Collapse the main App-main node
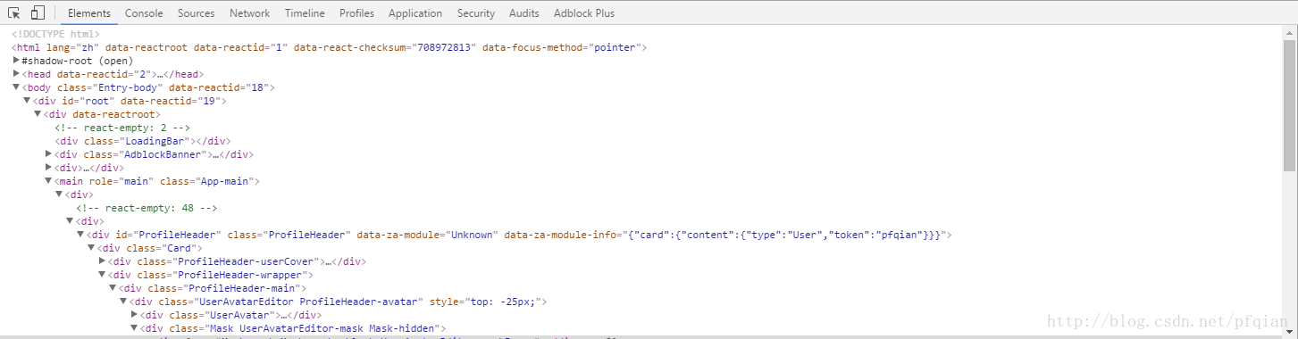1298x339 pixels. (48, 181)
